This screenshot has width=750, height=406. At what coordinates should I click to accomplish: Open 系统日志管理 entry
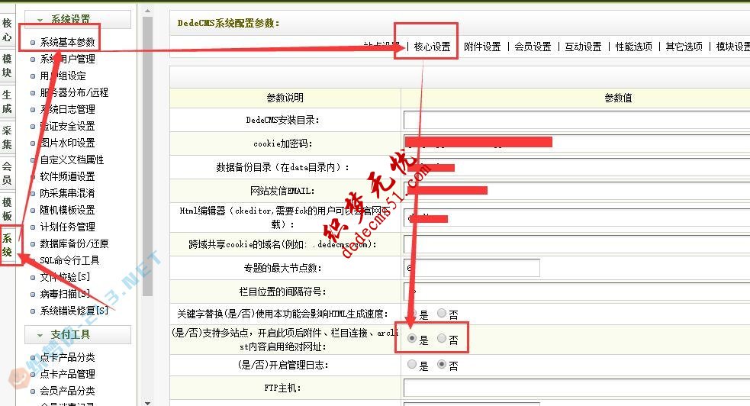coord(67,109)
